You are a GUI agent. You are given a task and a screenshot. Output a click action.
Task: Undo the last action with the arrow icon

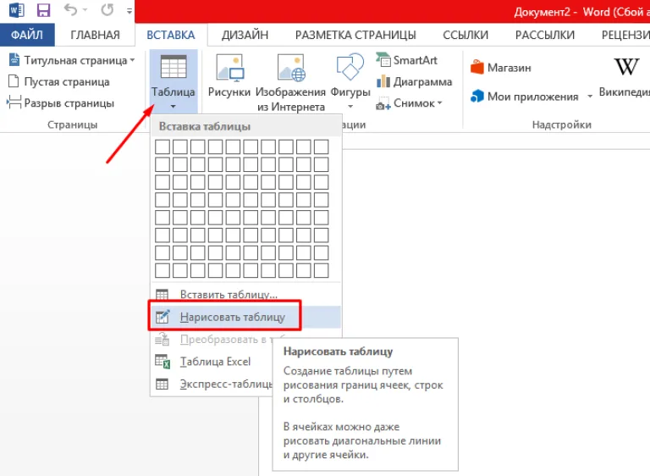71,9
